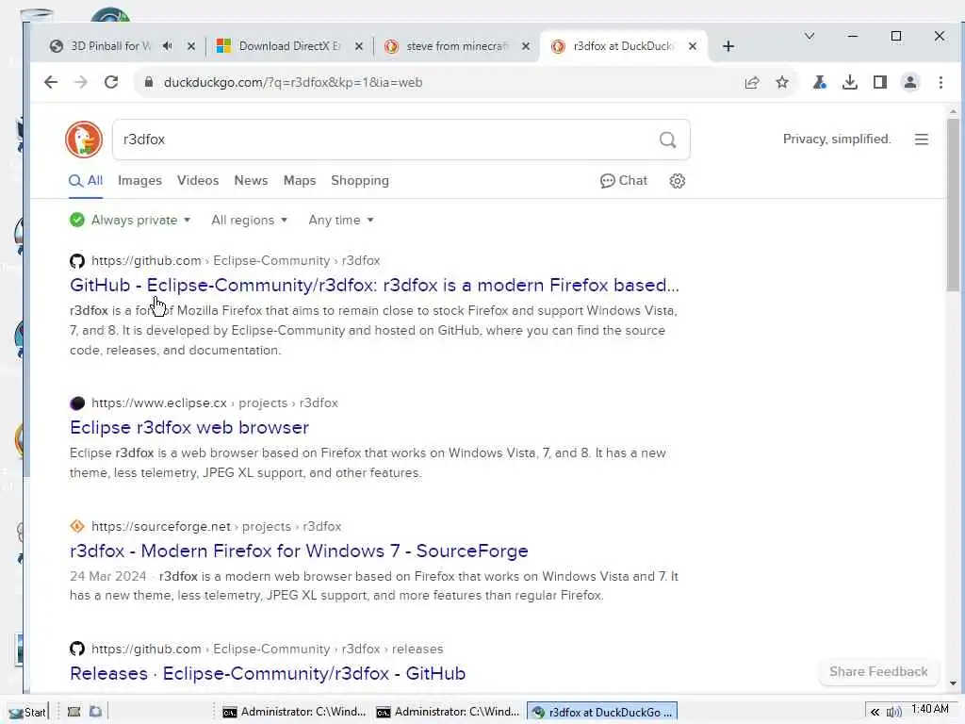Image resolution: width=965 pixels, height=724 pixels.
Task: Open the Windows Start menu
Action: coord(27,712)
